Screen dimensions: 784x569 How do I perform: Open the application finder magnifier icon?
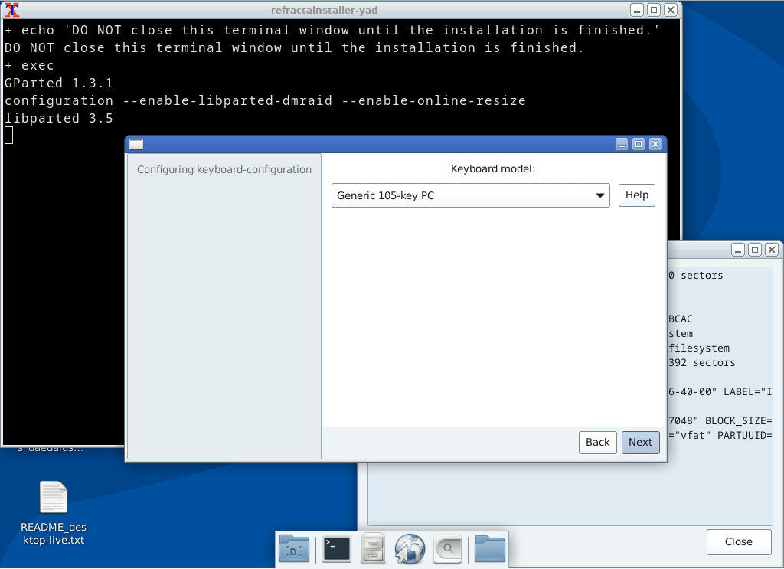point(447,549)
